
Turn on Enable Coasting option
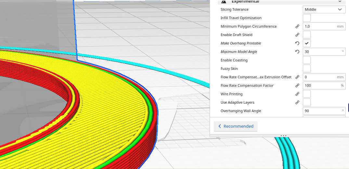click(306, 60)
